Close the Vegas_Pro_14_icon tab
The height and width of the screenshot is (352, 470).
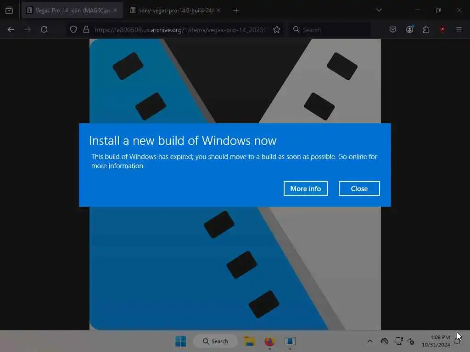point(115,11)
